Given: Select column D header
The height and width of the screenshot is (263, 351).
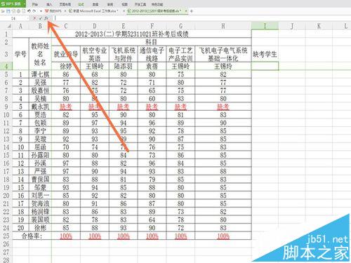Looking at the screenshot, I should point(95,26).
